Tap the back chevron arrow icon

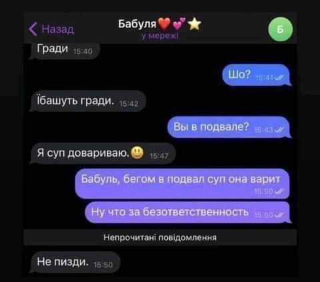click(33, 29)
